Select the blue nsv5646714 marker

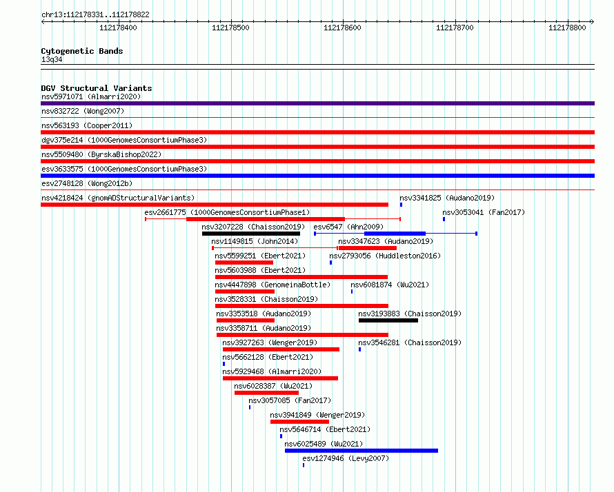coord(281,436)
